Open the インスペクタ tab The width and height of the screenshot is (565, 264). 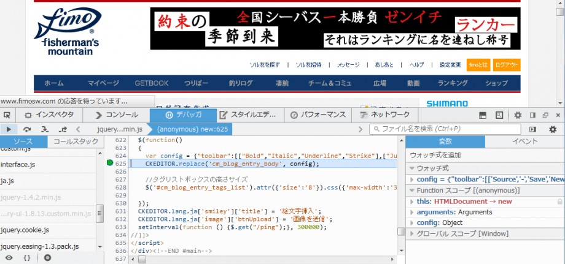[49, 115]
